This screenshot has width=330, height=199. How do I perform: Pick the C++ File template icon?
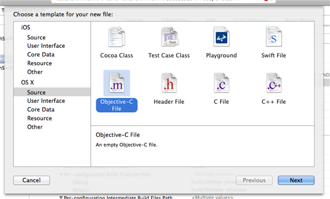pos(273,83)
